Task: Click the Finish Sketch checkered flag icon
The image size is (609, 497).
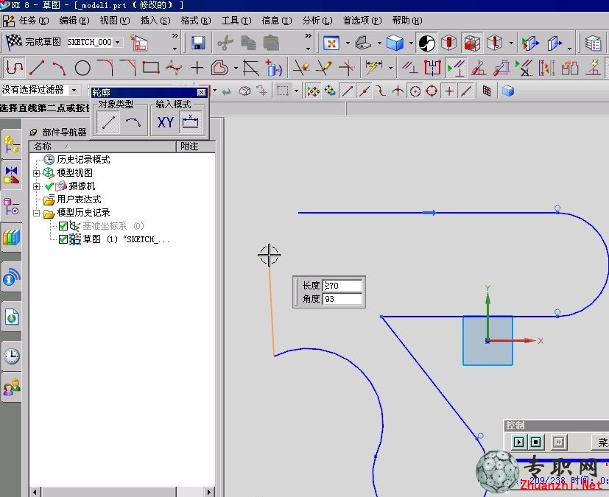Action: click(14, 42)
